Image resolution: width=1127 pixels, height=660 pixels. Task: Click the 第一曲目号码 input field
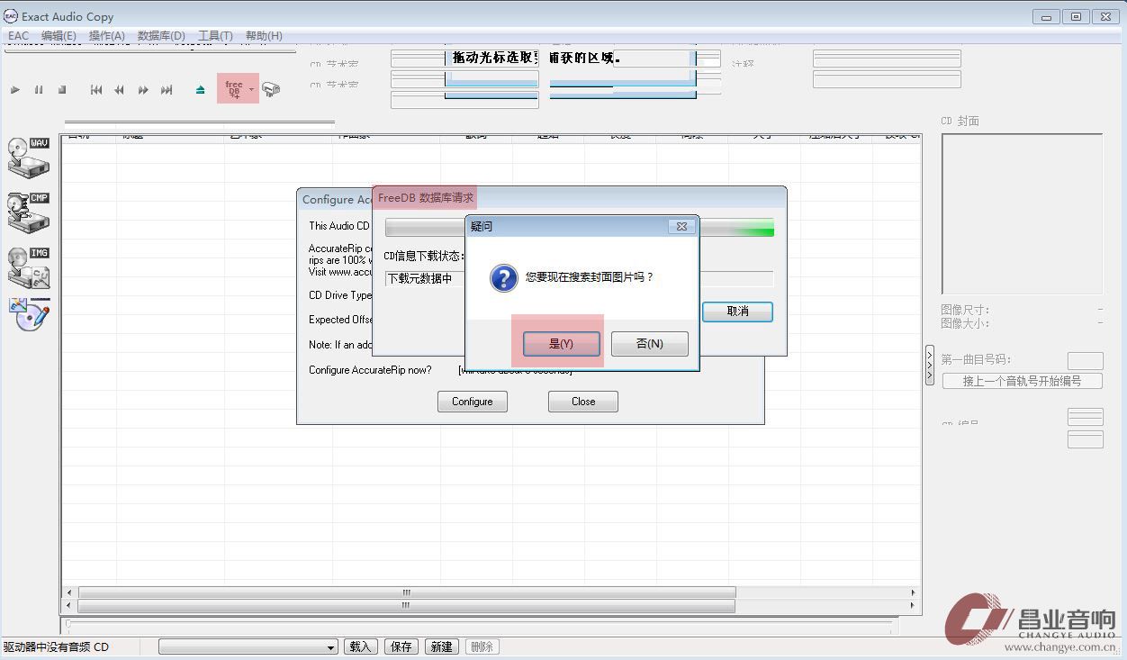tap(1085, 361)
